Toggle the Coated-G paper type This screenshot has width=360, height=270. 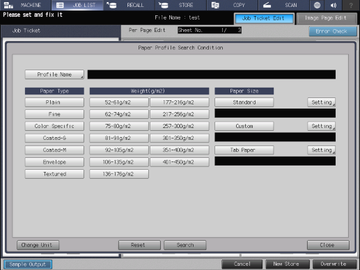pos(54,138)
